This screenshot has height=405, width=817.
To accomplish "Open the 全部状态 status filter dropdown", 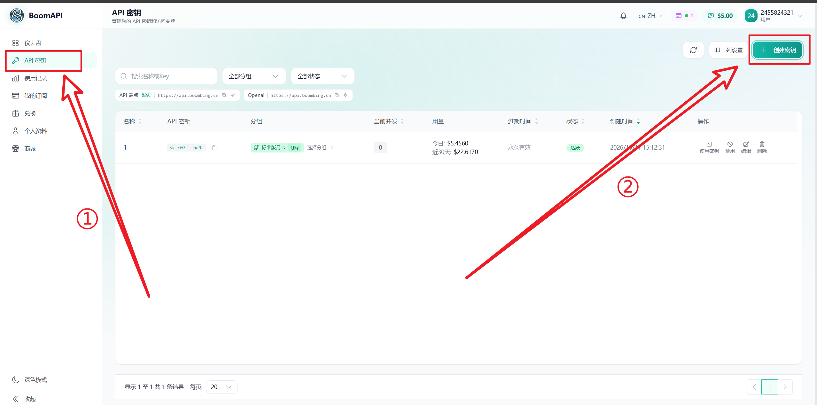I will pos(323,76).
